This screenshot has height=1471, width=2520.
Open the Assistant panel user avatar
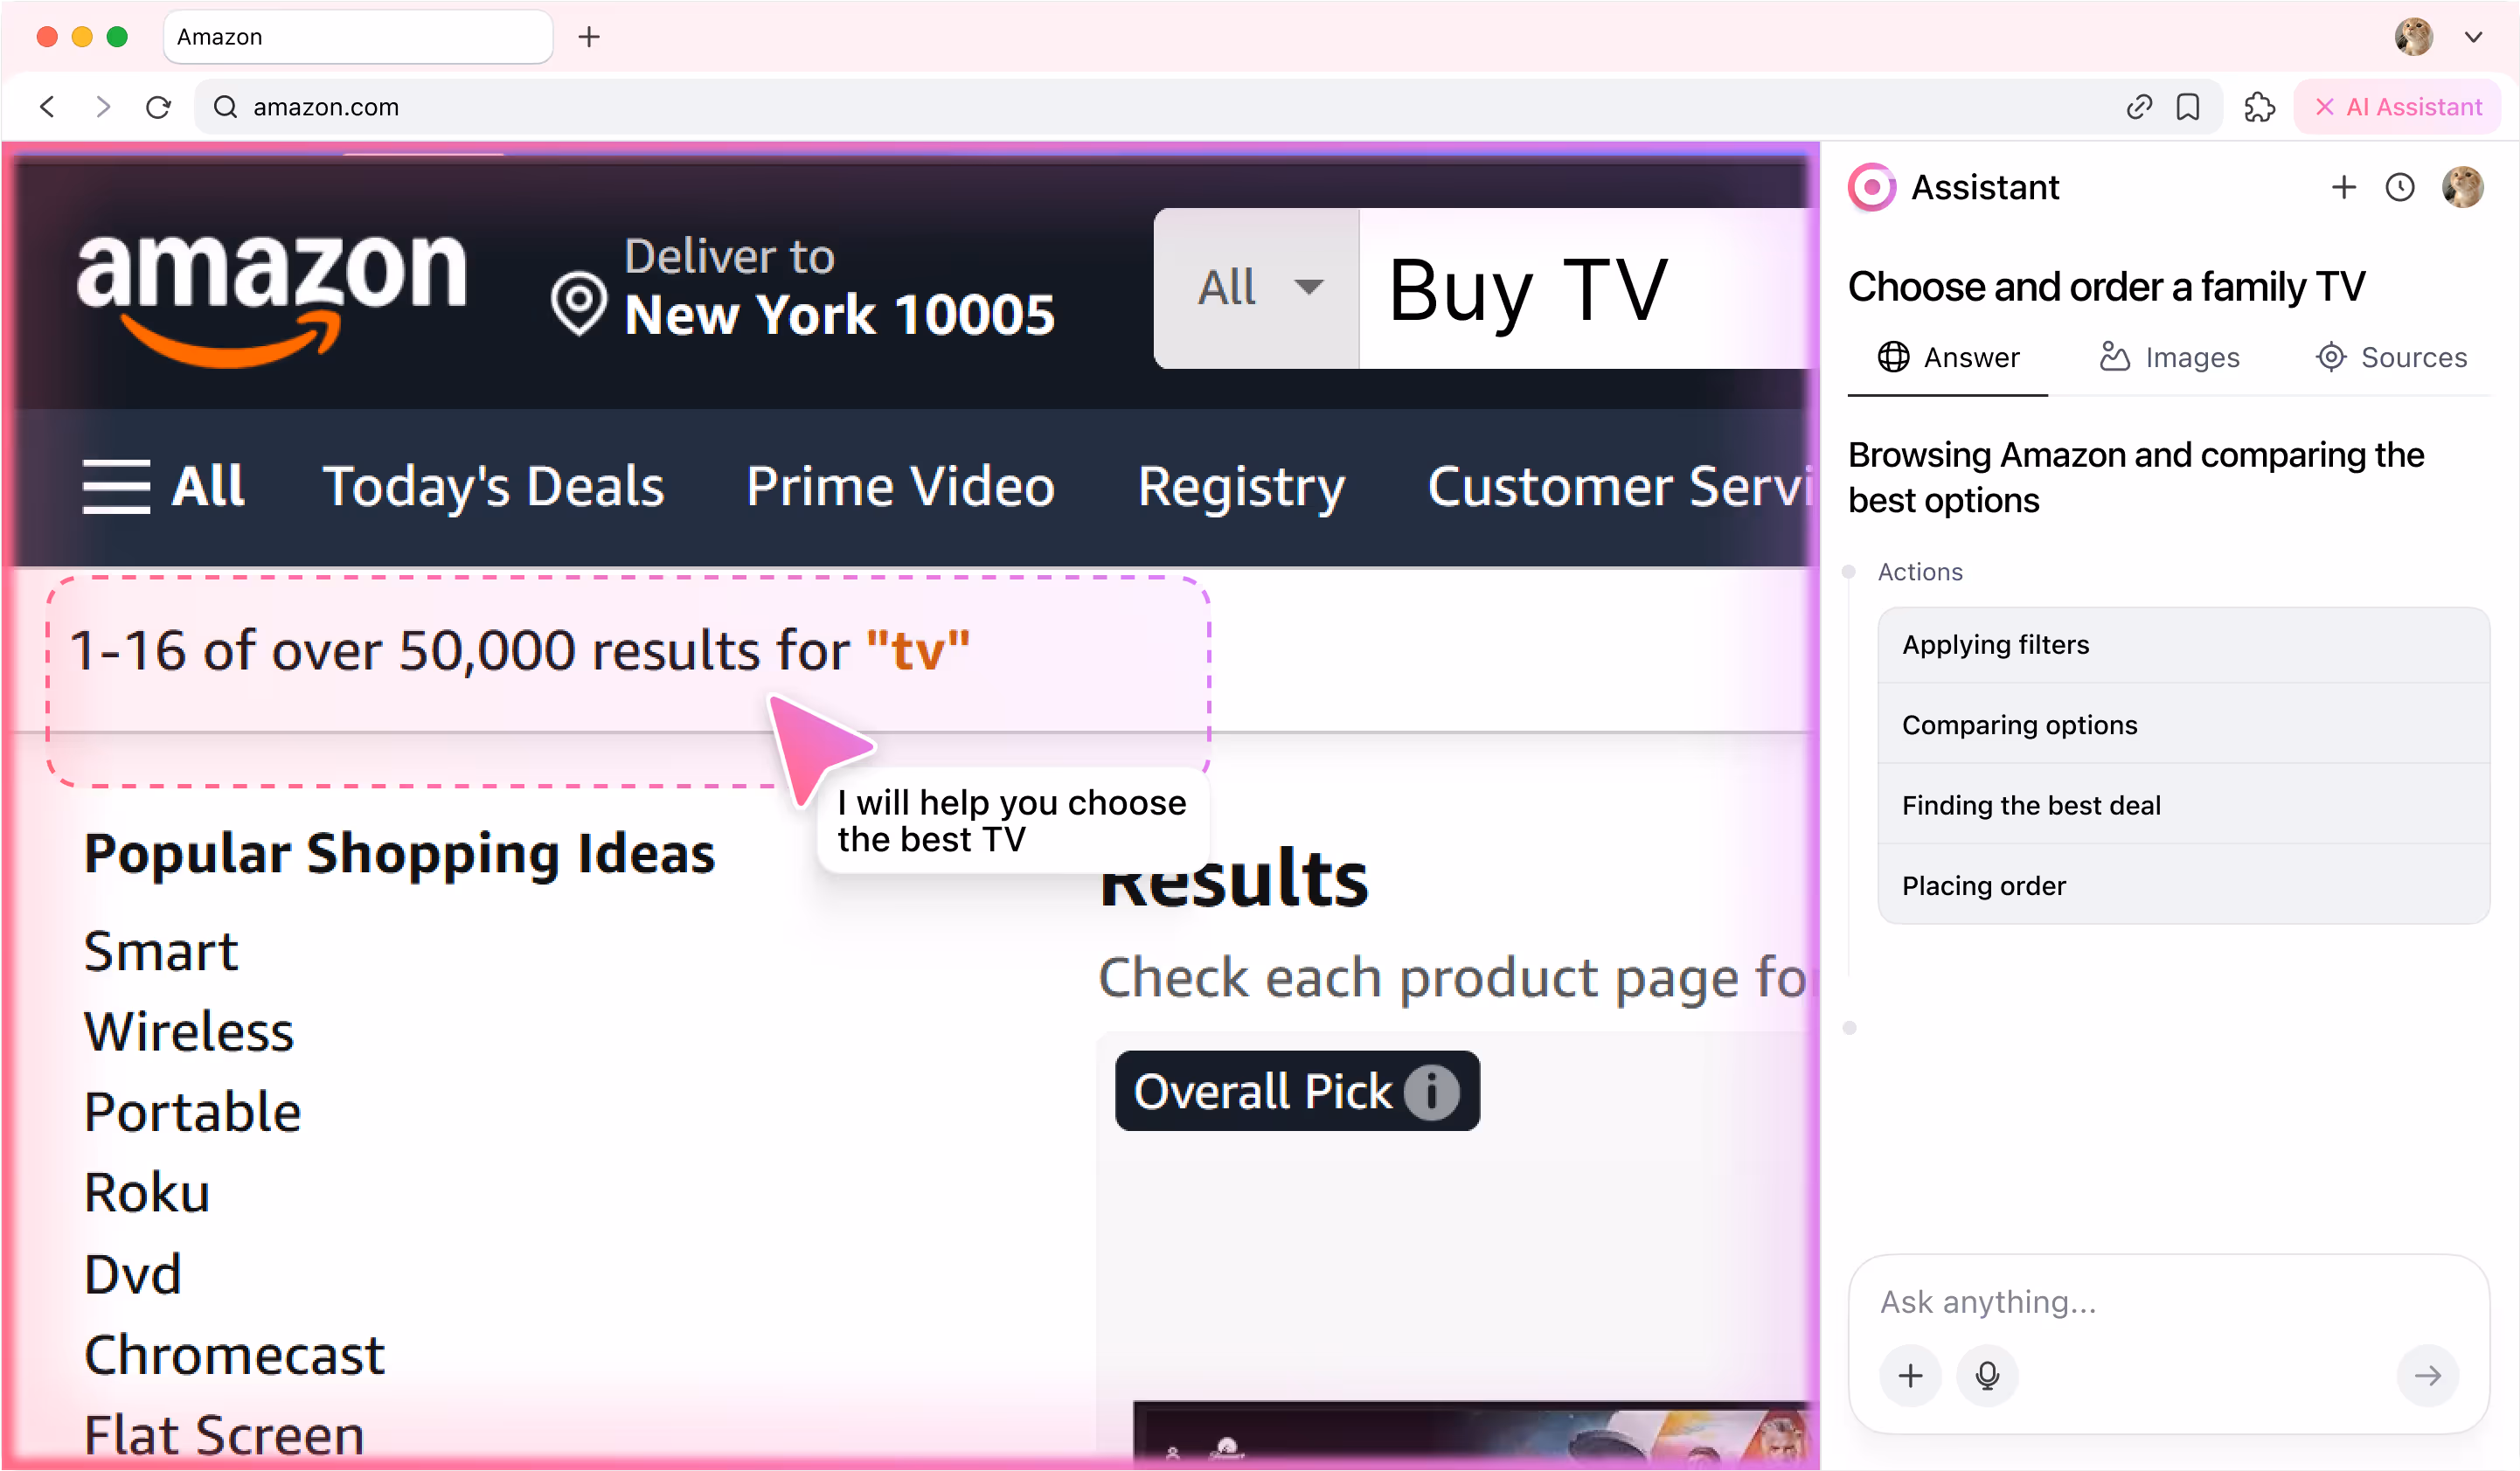click(2461, 187)
